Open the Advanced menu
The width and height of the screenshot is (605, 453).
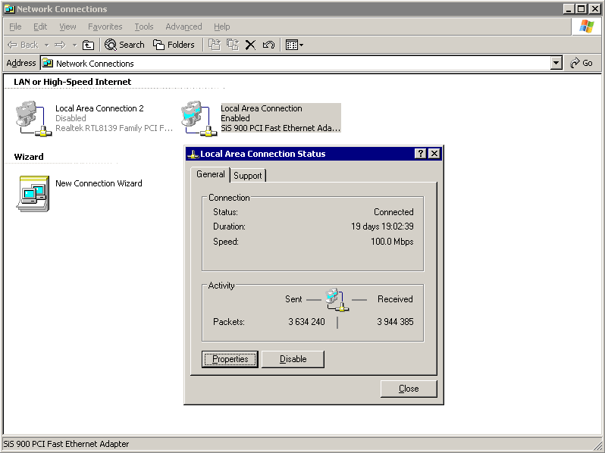point(183,27)
